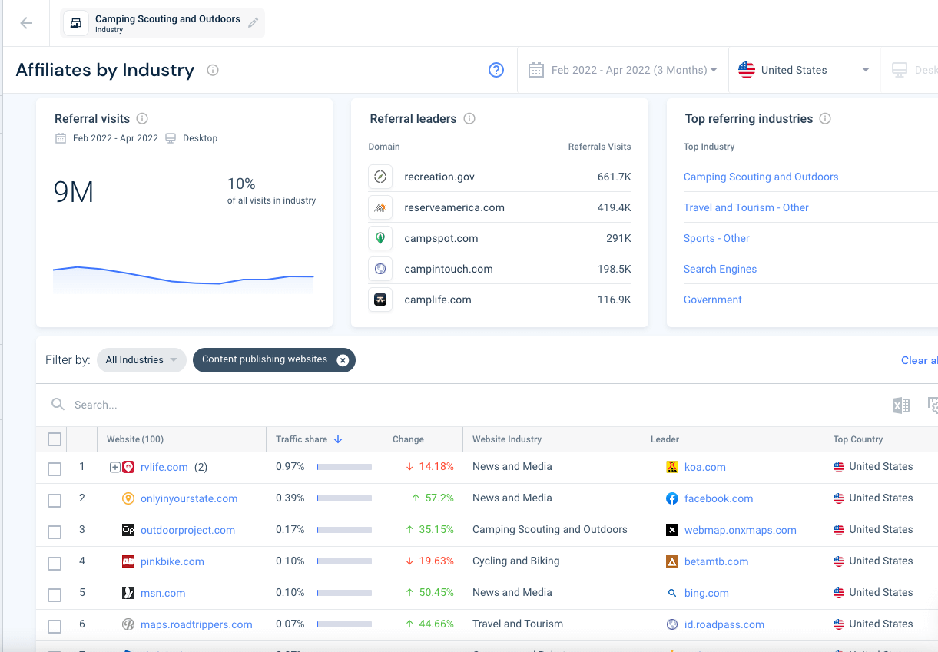938x652 pixels.
Task: Click the search magnifier icon above the table
Action: [x=57, y=405]
